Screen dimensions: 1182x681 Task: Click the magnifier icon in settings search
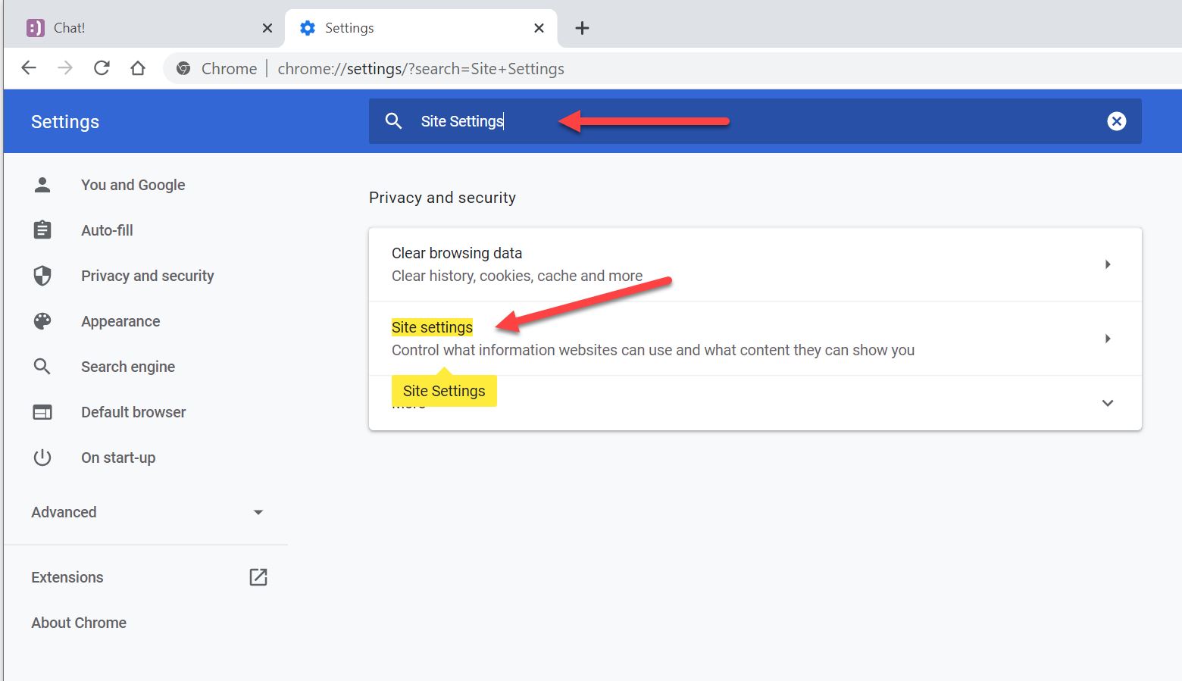tap(393, 121)
